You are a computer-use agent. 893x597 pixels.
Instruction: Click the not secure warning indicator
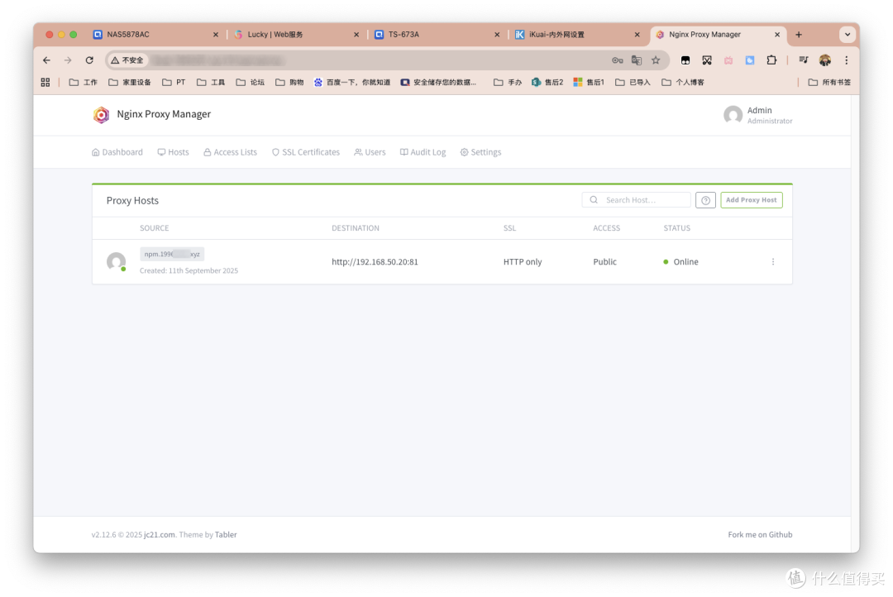point(127,60)
